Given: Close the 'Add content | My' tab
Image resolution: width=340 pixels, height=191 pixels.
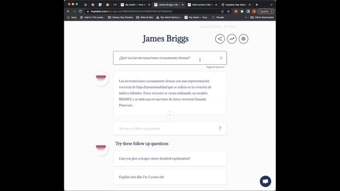Looking at the screenshot, I should click(216, 5).
